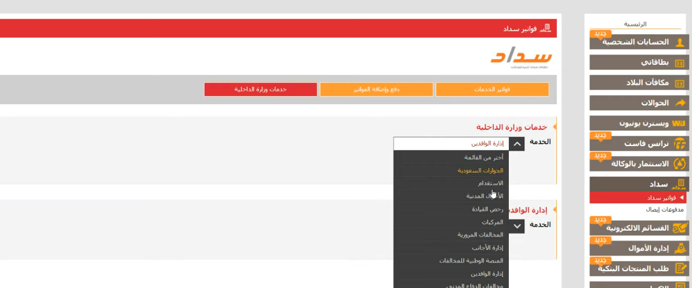692x288 pixels.
Task: Collapse the open الخدمة dropdown with the up chevron
Action: (x=517, y=144)
